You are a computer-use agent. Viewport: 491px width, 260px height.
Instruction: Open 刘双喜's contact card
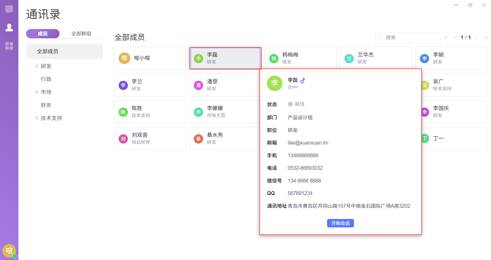tap(150, 138)
